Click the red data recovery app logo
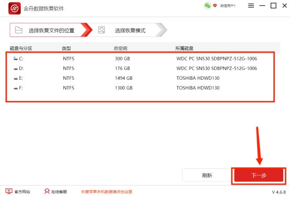Viewport: 290px width, 197px height. 15,8
